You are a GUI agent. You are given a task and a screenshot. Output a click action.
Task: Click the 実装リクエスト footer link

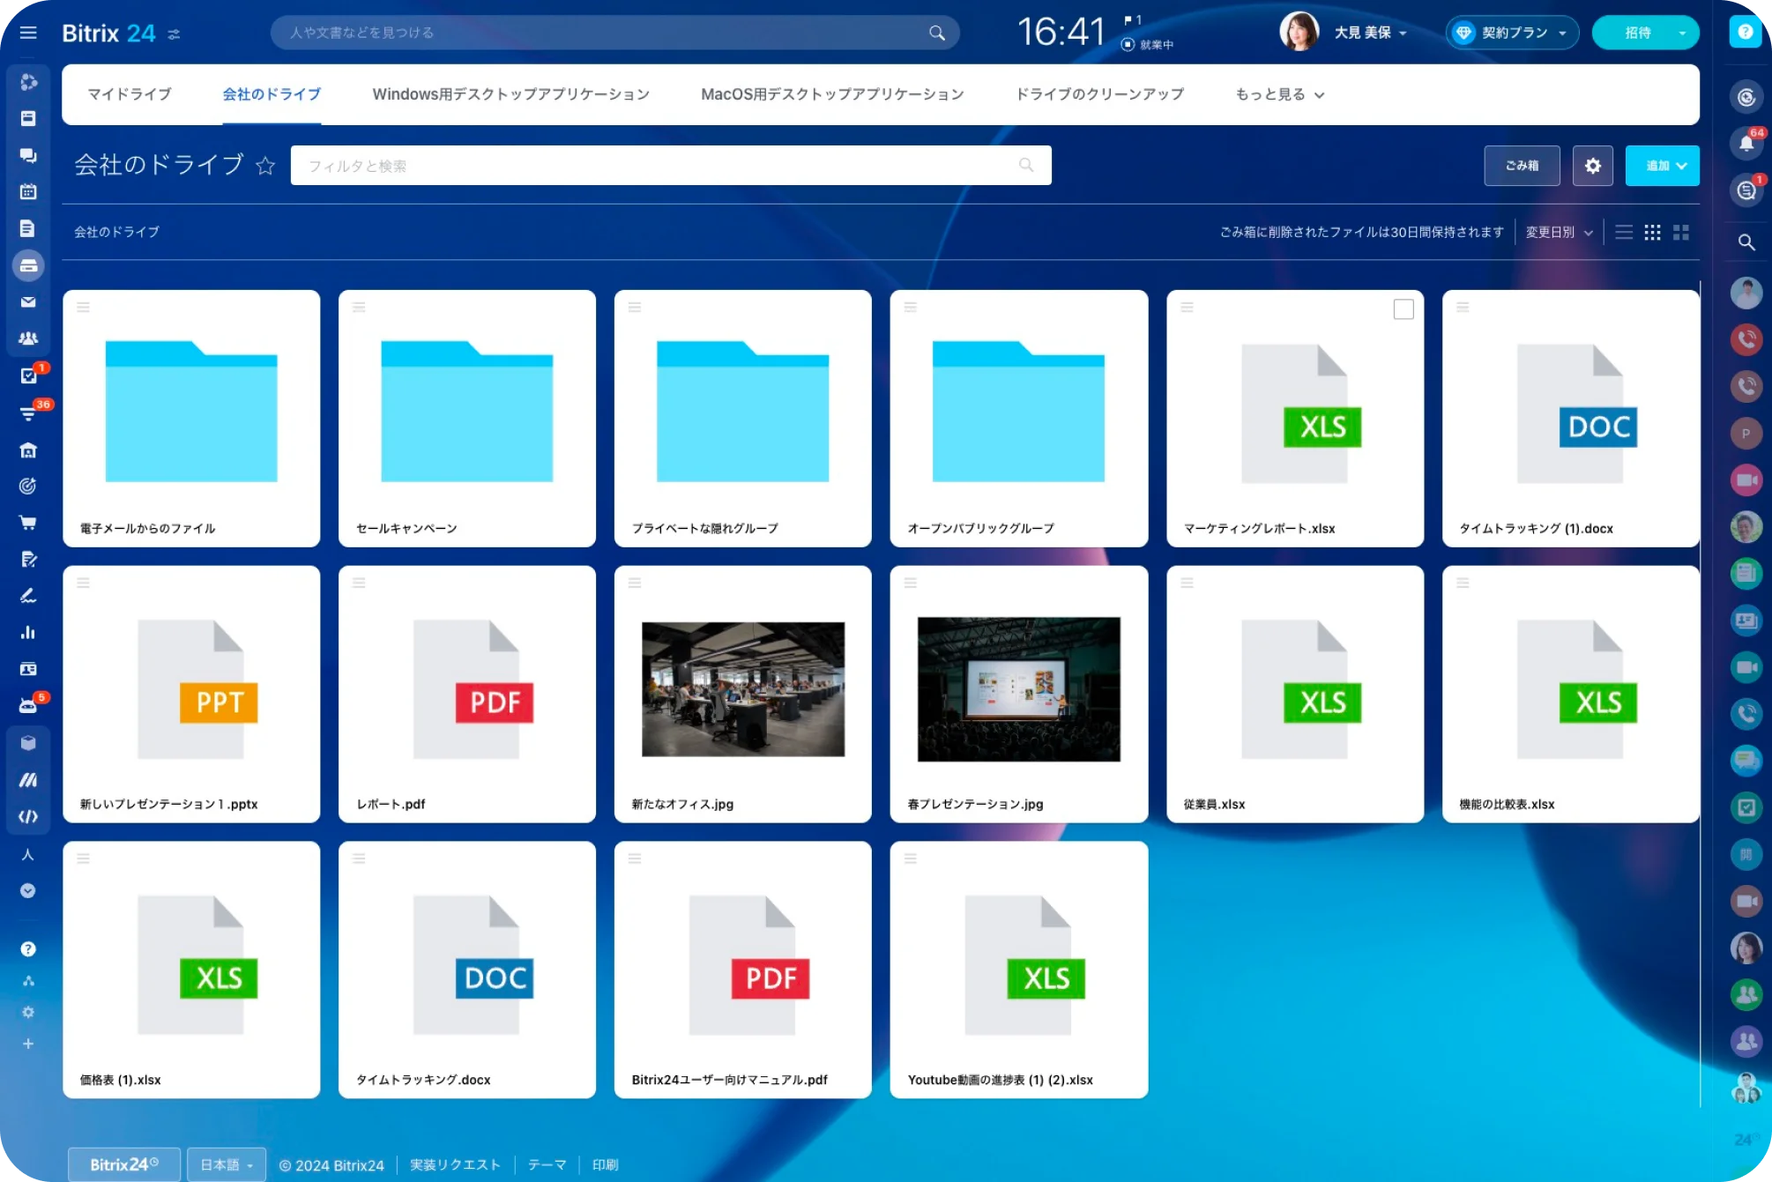click(x=455, y=1164)
